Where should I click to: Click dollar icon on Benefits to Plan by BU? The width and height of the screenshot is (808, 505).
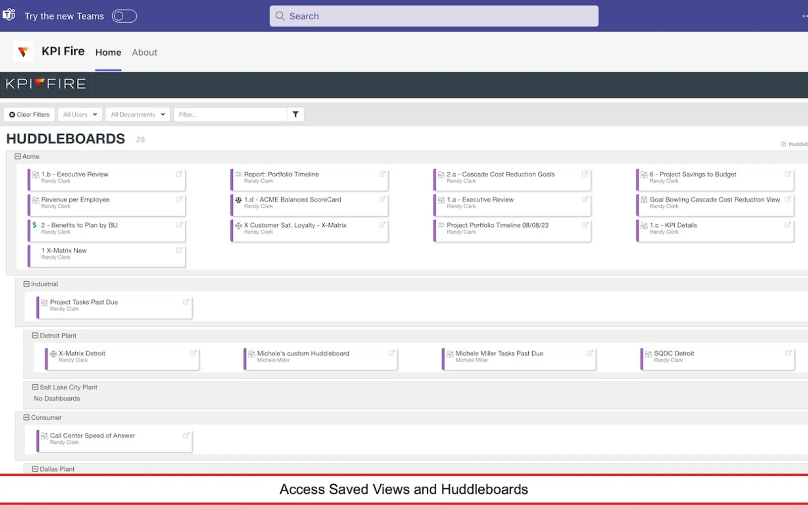35,225
